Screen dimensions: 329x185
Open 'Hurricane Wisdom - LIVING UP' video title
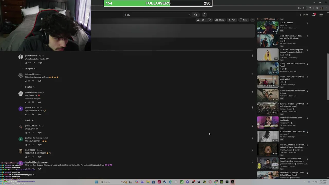[292, 105]
